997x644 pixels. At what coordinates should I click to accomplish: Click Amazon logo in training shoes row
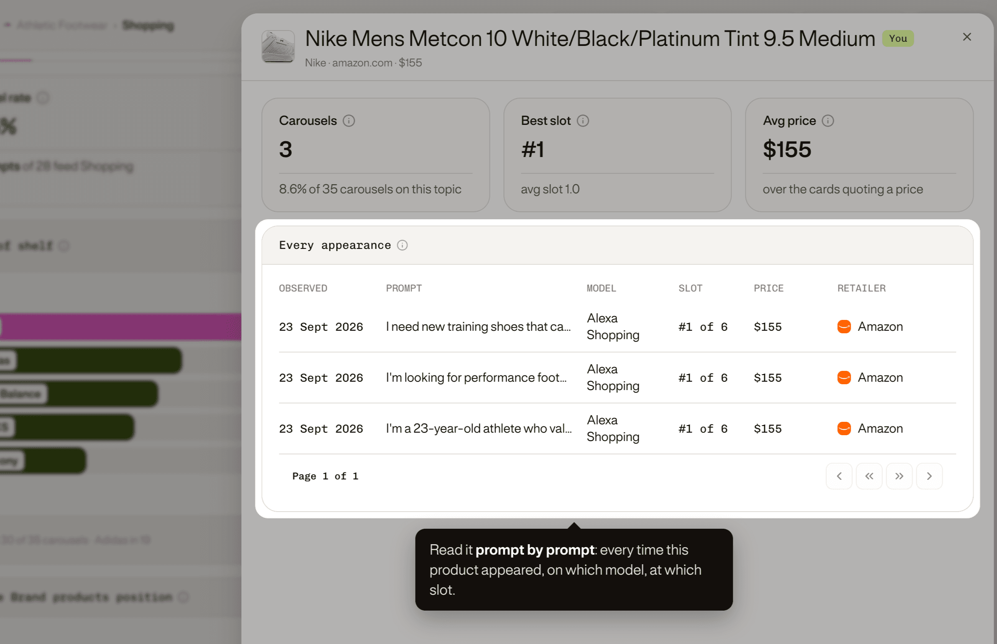(844, 327)
